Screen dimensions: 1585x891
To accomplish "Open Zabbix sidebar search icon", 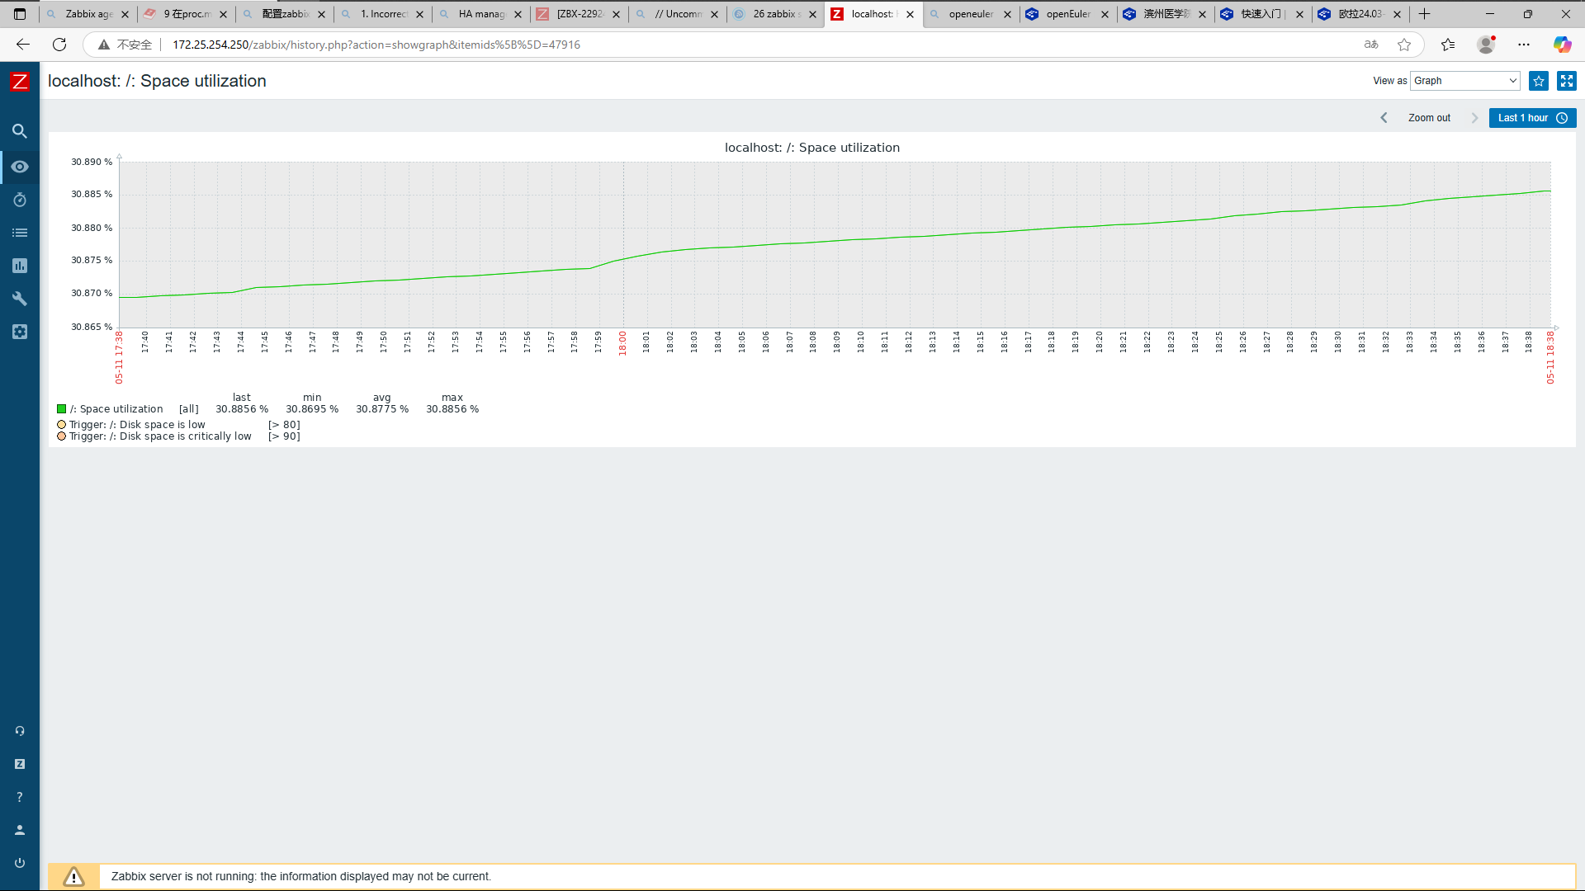I will tap(20, 131).
